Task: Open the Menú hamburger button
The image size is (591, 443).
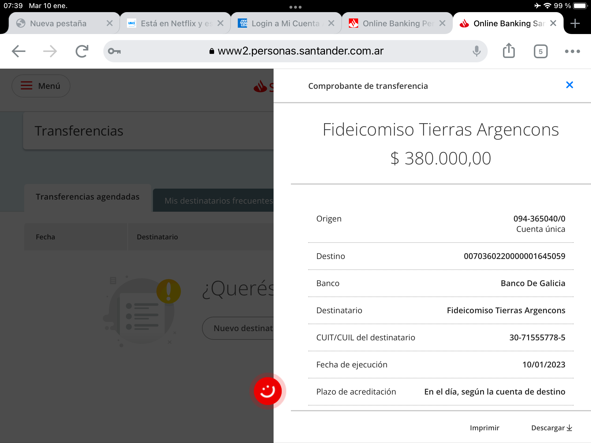Action: pyautogui.click(x=41, y=86)
